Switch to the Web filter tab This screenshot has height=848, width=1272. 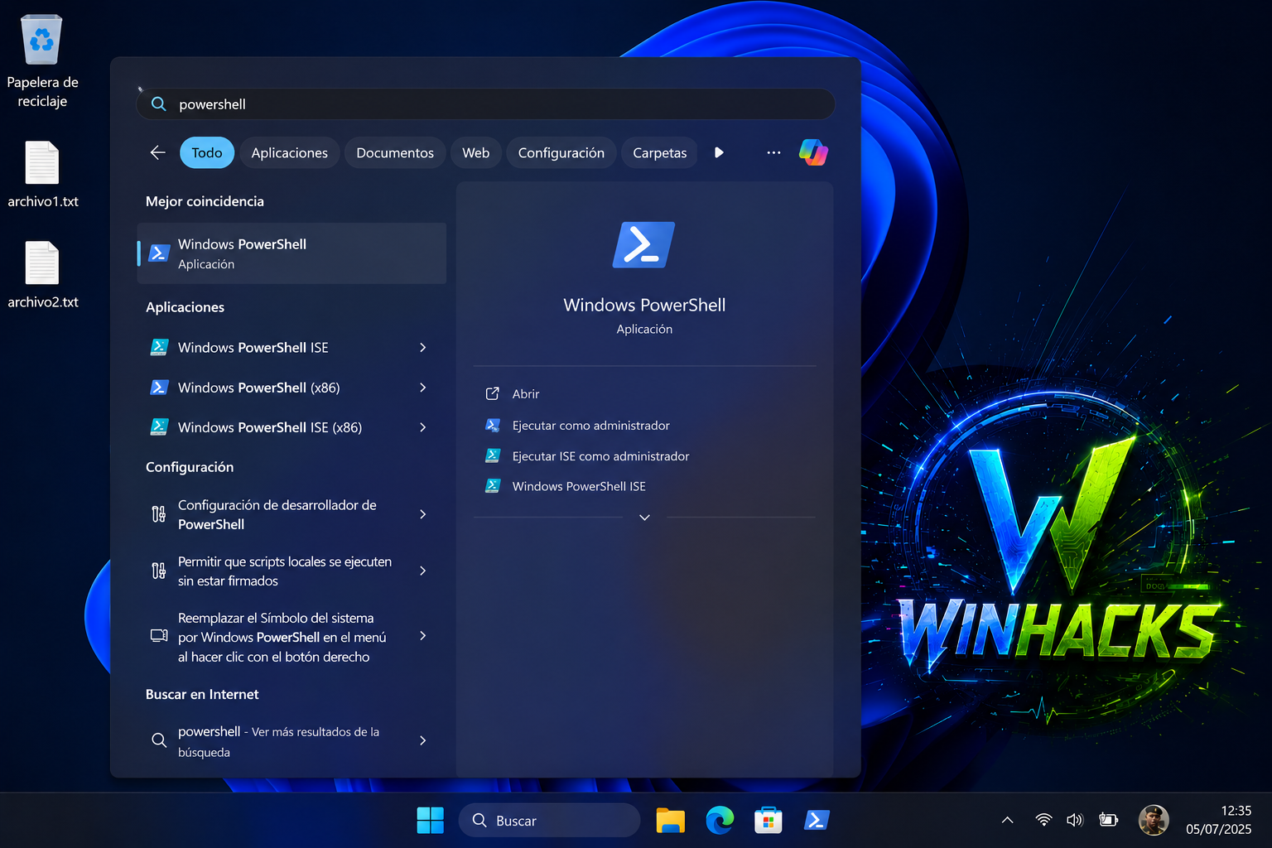(475, 152)
